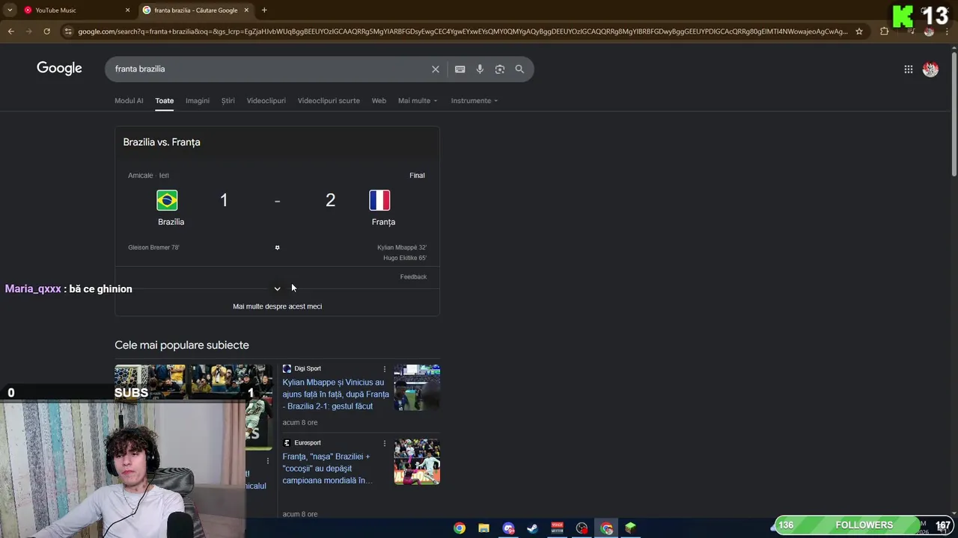Bookmark this page with the star icon
Viewport: 958px width, 538px height.
pos(859,31)
